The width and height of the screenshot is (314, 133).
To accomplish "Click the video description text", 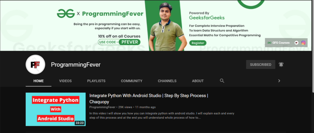I will tap(162, 116).
